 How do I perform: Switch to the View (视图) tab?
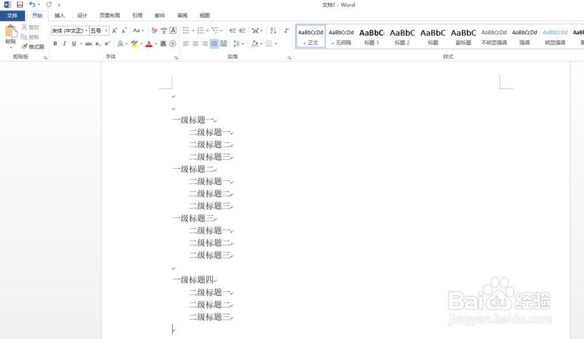coord(204,16)
